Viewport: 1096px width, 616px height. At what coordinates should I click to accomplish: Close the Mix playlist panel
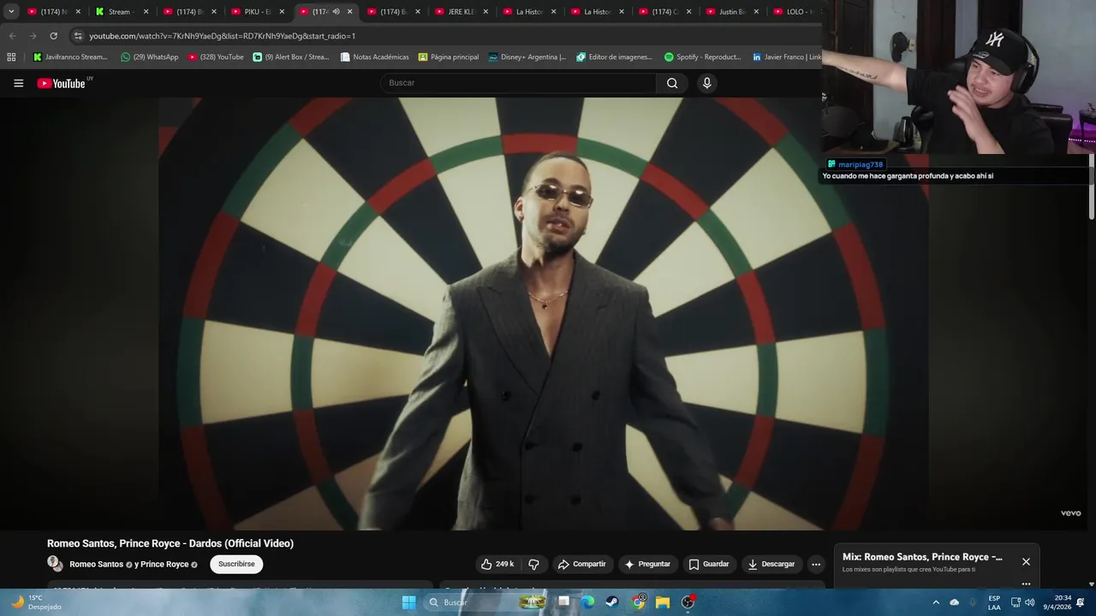tap(1026, 561)
